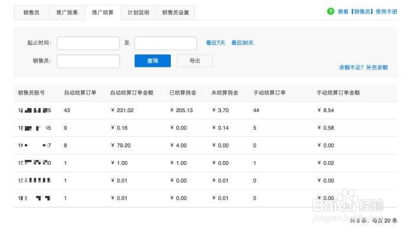Click the blue 查询 button
The width and height of the screenshot is (408, 232).
(x=153, y=61)
